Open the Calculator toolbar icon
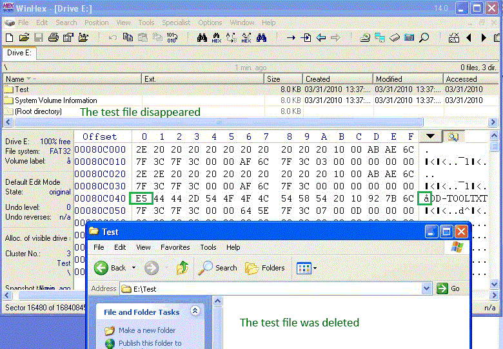The width and height of the screenshot is (503, 349). pyautogui.click(x=409, y=38)
